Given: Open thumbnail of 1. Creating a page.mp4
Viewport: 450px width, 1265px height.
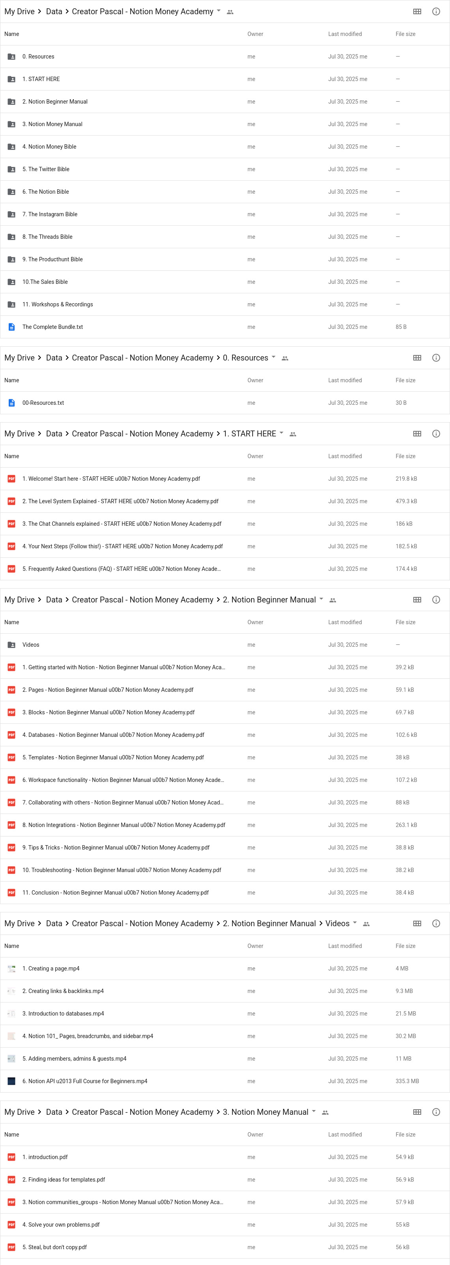Looking at the screenshot, I should 11,969.
